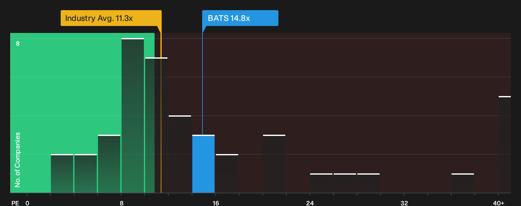Click the Industry Avg. 11.3x label
521x206 pixels.
pos(111,18)
